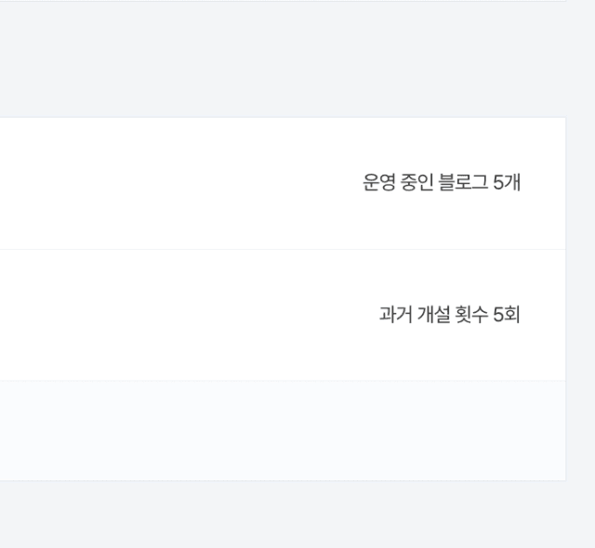Image resolution: width=595 pixels, height=548 pixels.
Task: Click the gray background above the card
Action: click(x=283, y=59)
